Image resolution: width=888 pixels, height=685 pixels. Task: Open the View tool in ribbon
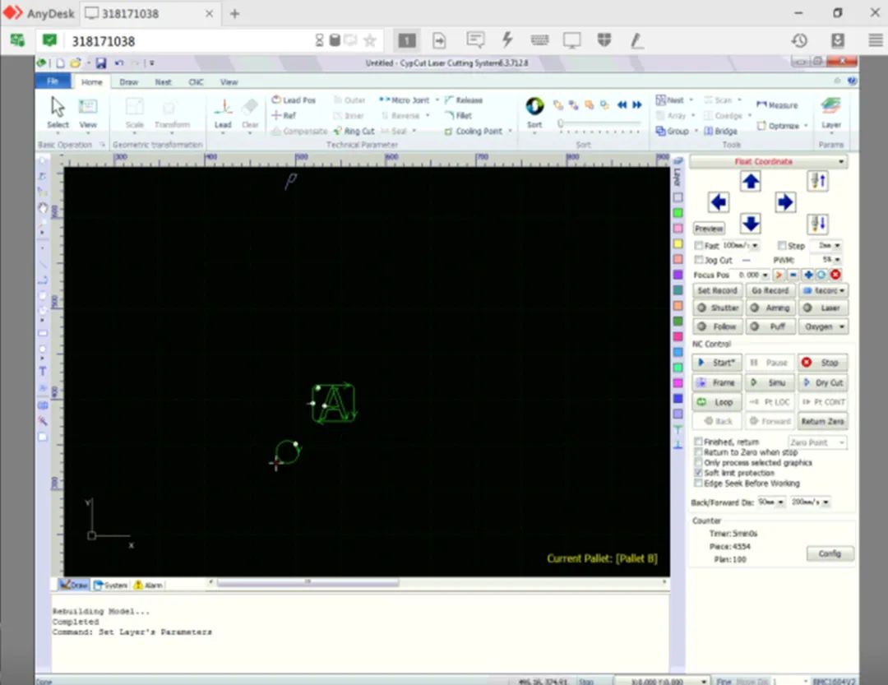point(88,112)
